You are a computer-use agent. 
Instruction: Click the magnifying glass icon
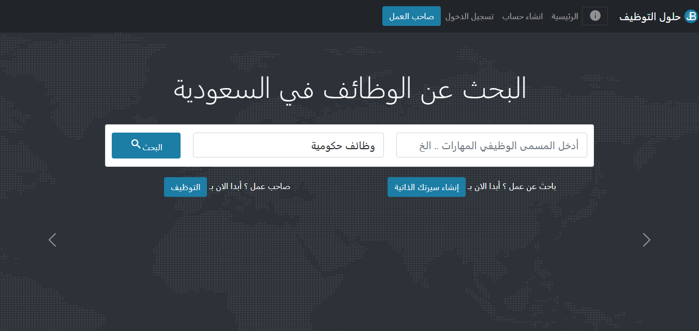[136, 144]
